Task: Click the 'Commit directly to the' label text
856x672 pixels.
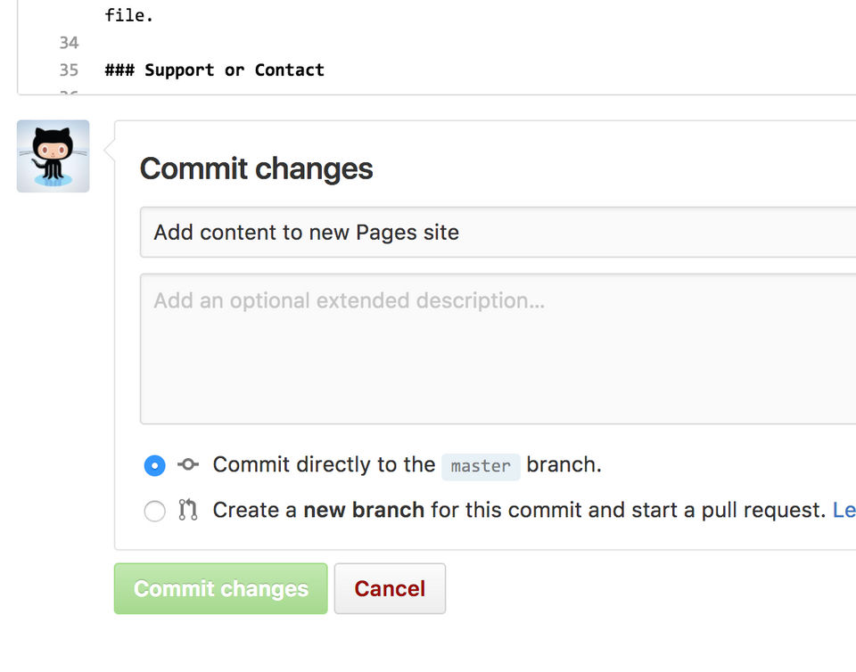Action: point(324,464)
